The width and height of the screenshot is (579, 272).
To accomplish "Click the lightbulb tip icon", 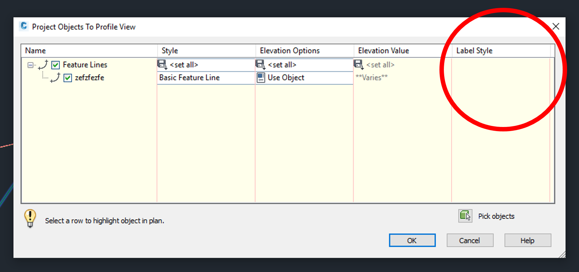I will tap(30, 218).
